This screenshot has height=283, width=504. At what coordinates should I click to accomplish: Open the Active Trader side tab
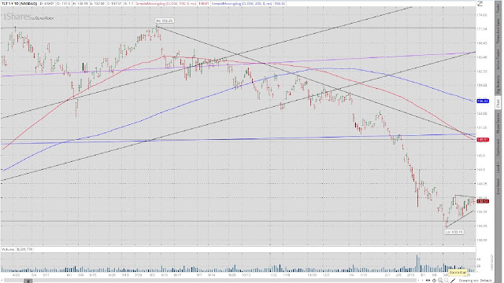point(498,59)
